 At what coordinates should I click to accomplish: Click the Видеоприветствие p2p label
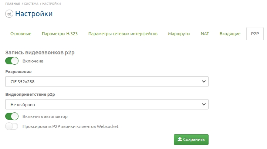tap(30, 94)
